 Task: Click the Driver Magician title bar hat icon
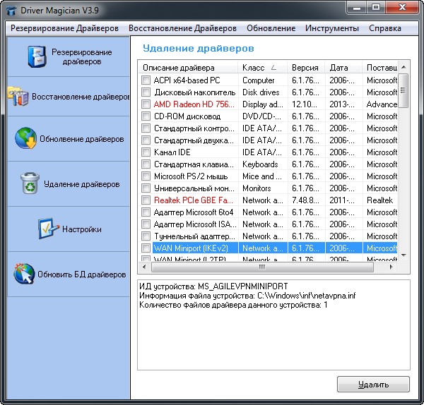click(11, 11)
